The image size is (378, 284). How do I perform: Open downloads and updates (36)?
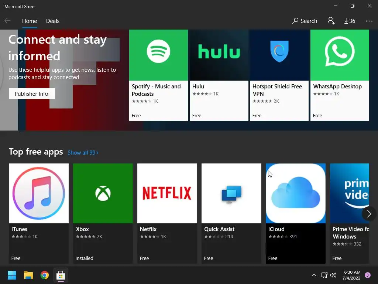(x=350, y=21)
